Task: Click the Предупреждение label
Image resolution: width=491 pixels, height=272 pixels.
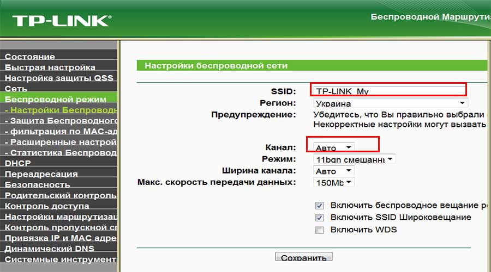Action: click(x=254, y=115)
